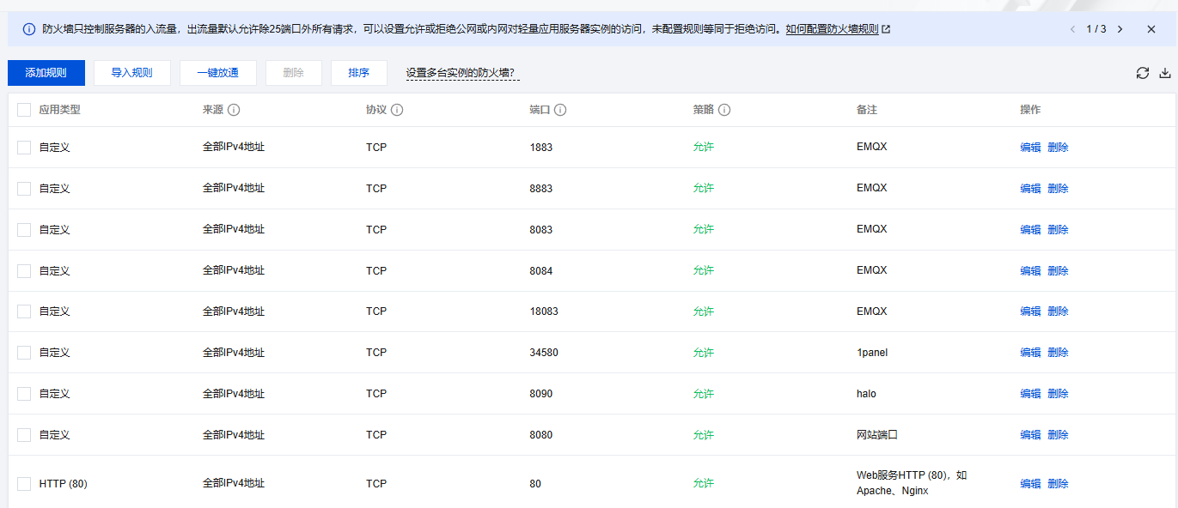Viewport: 1178px width, 508px height.
Task: Check the 1panel rule checkbox
Action: [x=24, y=353]
